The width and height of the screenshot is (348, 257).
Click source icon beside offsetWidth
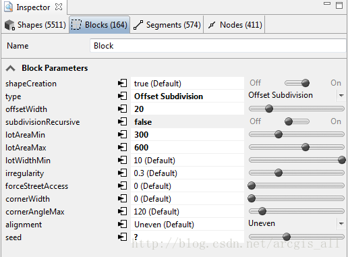122,109
